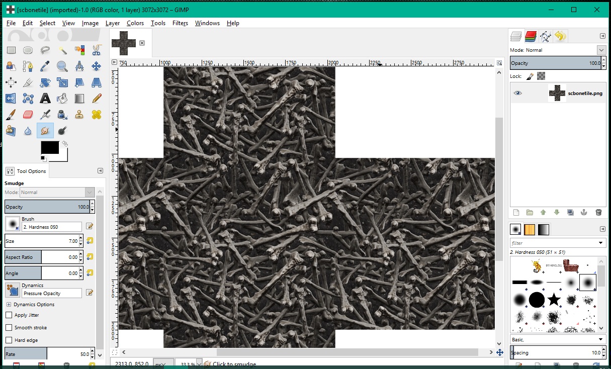Image resolution: width=611 pixels, height=369 pixels.
Task: Hide the scbonetile.png layer visibility eye
Action: [517, 93]
